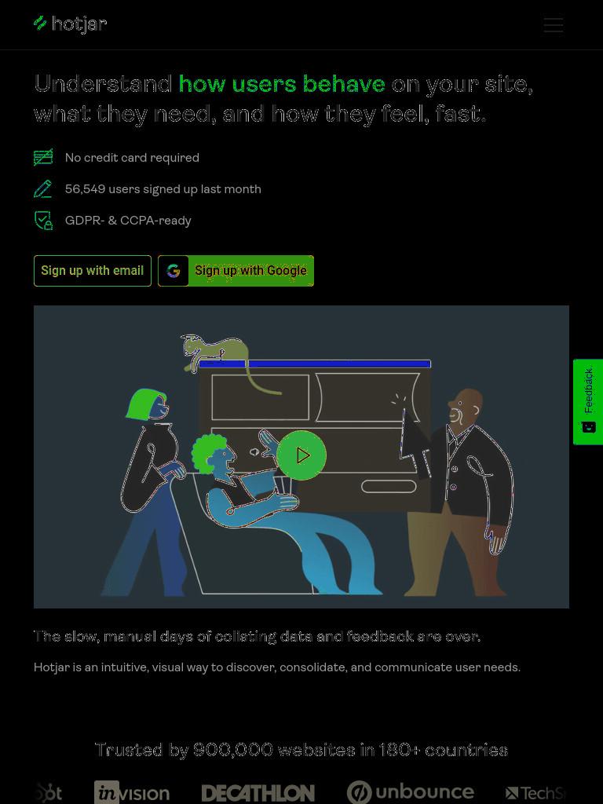Click the pencil sign-up icon

(43, 188)
